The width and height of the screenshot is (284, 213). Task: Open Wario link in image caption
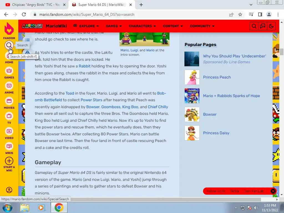[x=150, y=50]
